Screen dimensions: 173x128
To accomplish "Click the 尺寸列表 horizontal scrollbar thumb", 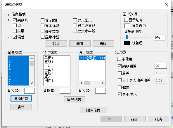I will click(87, 83).
